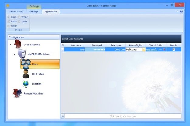The width and height of the screenshot is (190, 126).
Task: Select the White theme radio button
Action: [19, 17]
